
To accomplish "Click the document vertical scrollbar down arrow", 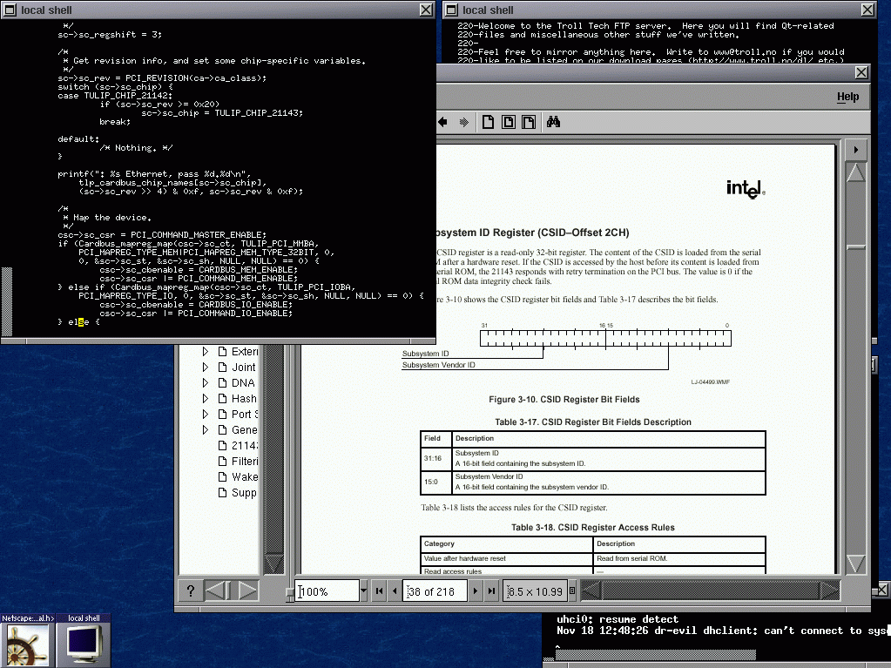I will [856, 563].
